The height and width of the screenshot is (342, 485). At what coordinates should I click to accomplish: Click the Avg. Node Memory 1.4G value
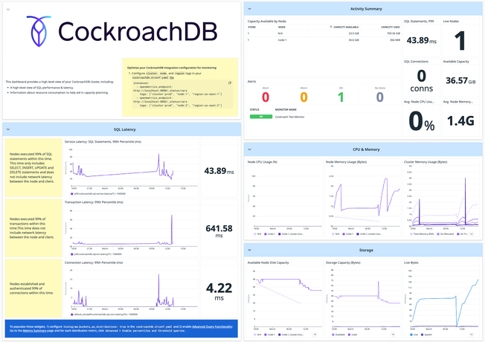click(460, 121)
